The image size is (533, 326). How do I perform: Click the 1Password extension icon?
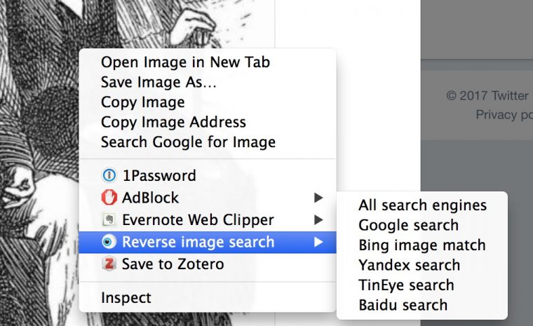click(x=109, y=176)
